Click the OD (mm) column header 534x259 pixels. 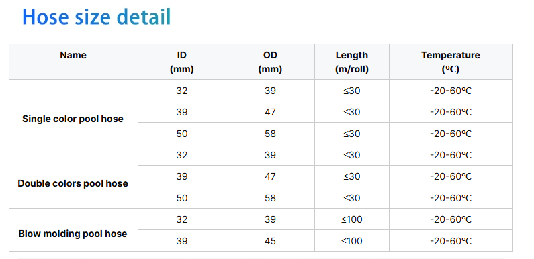270,62
